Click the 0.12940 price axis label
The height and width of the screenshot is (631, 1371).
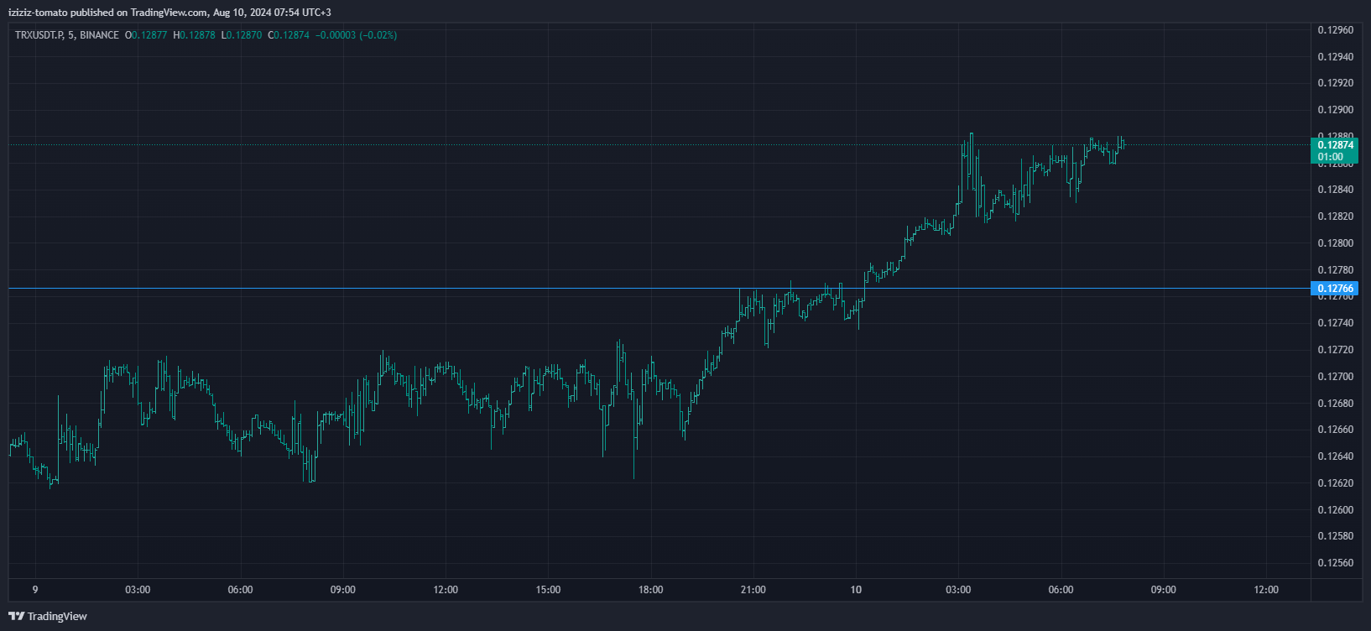pyautogui.click(x=1335, y=57)
